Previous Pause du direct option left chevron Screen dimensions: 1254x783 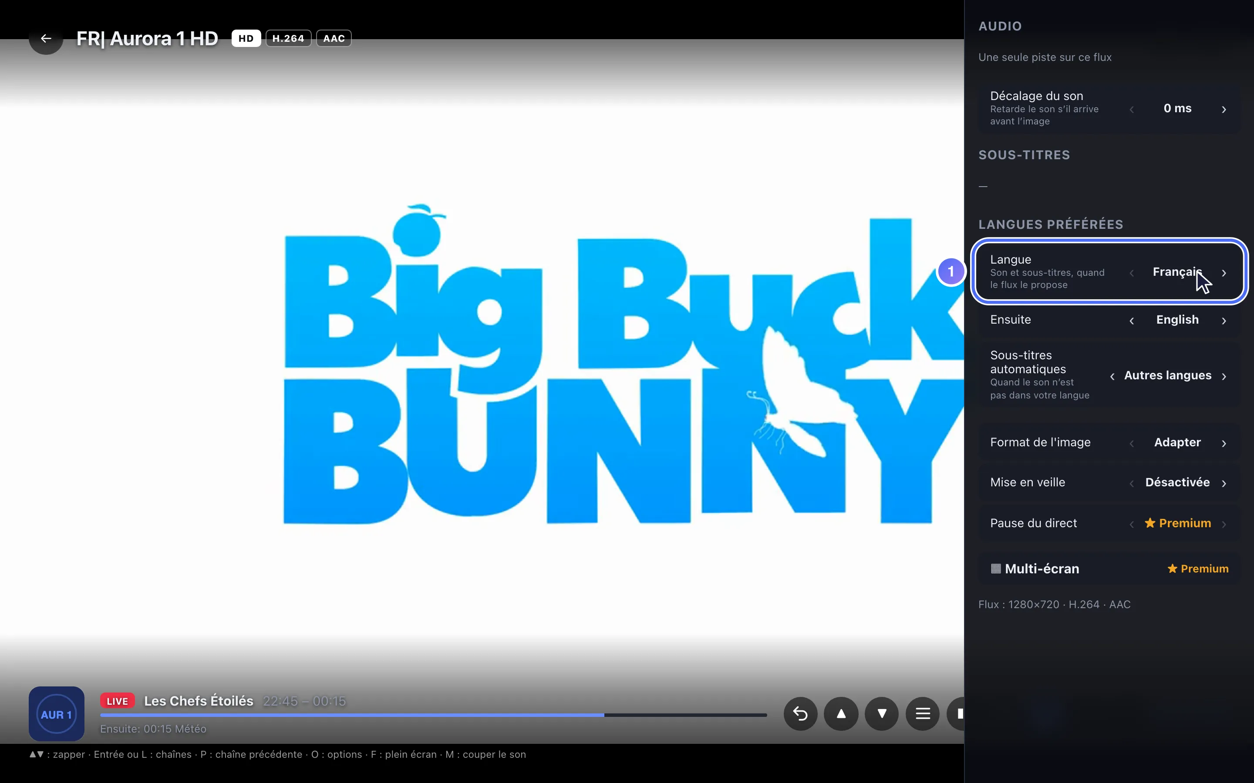click(x=1132, y=524)
